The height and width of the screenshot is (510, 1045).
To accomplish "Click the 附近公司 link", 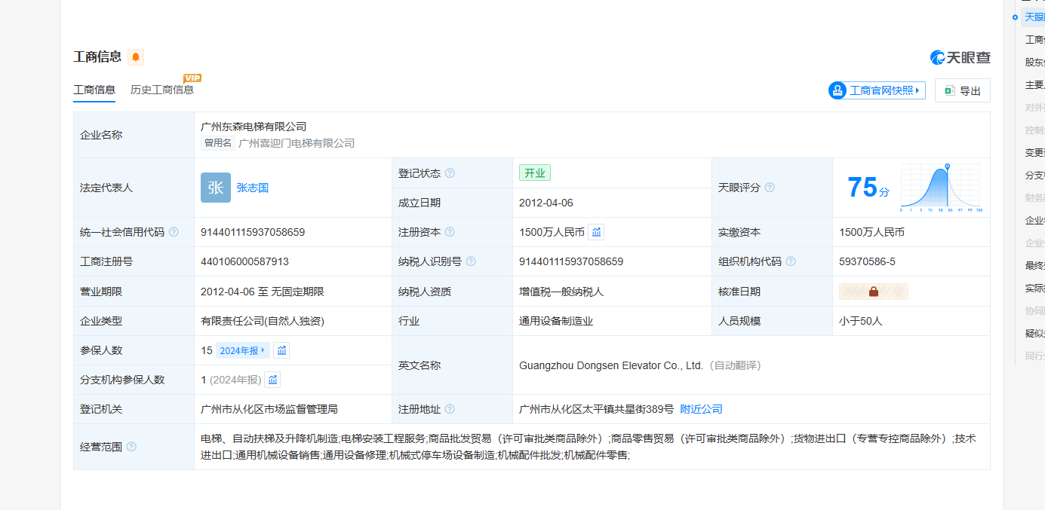I will coord(701,409).
